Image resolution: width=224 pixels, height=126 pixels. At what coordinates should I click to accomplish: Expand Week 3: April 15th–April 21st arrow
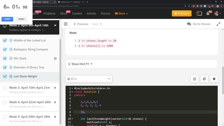55,88
